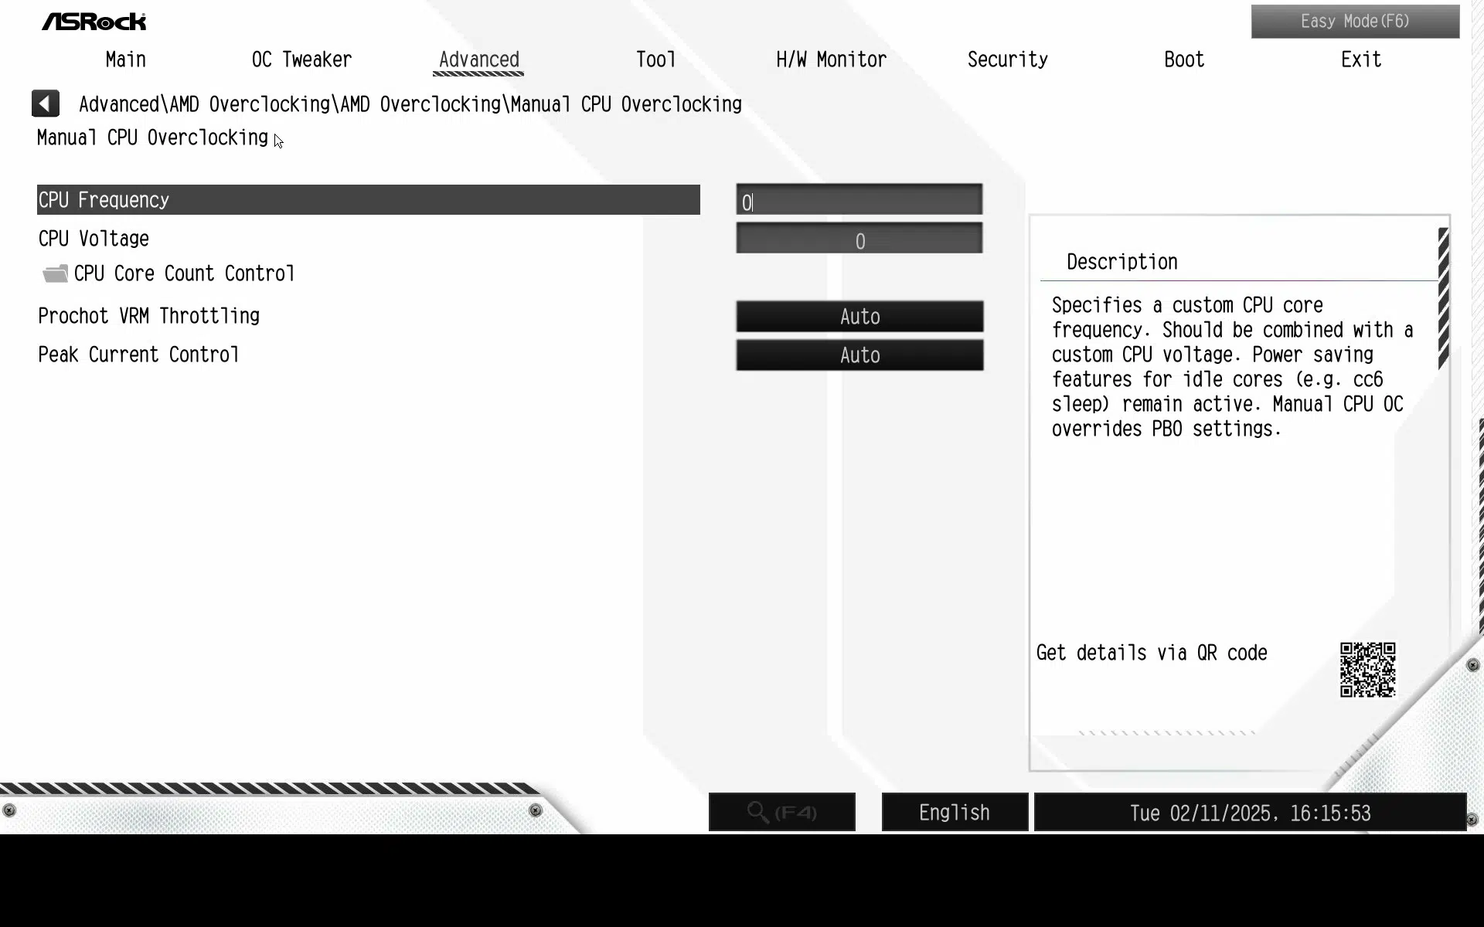1484x927 pixels.
Task: Click the QR code image
Action: [x=1367, y=669]
